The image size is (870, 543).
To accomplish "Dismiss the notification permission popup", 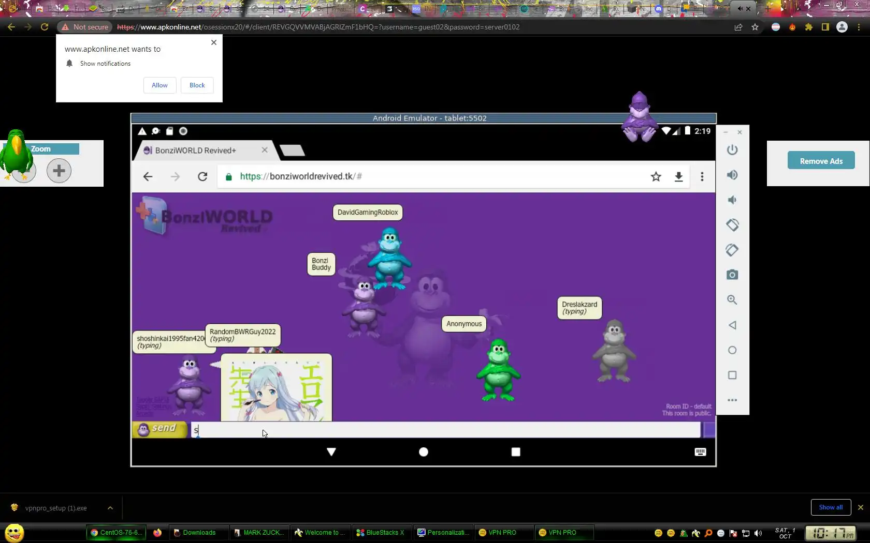I will (214, 42).
